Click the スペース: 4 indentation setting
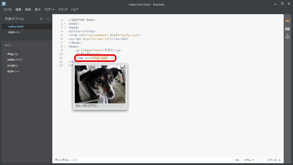The height and width of the screenshot is (165, 293). coord(274,160)
